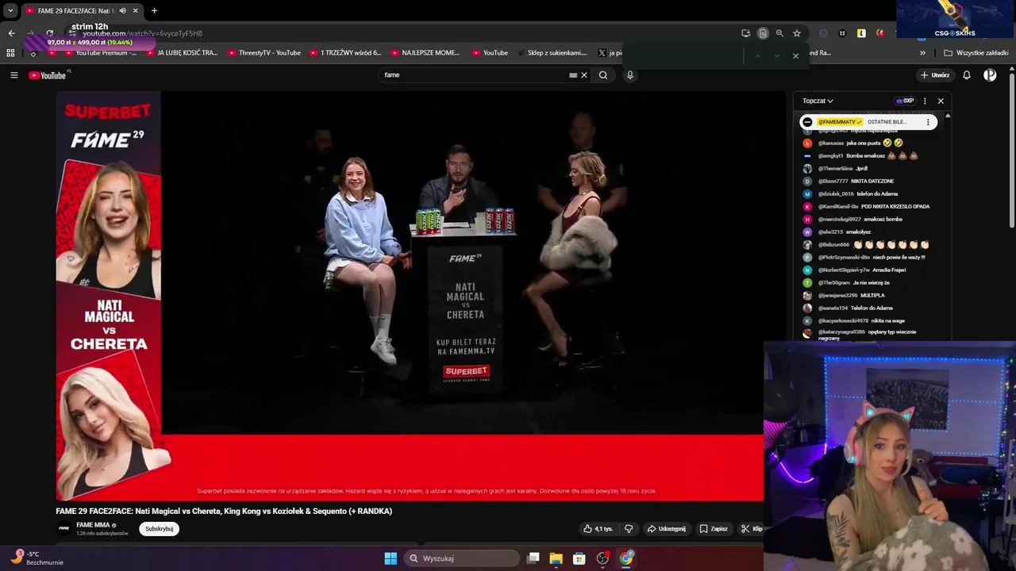Open the YouTube hamburger guide menu

pos(13,75)
